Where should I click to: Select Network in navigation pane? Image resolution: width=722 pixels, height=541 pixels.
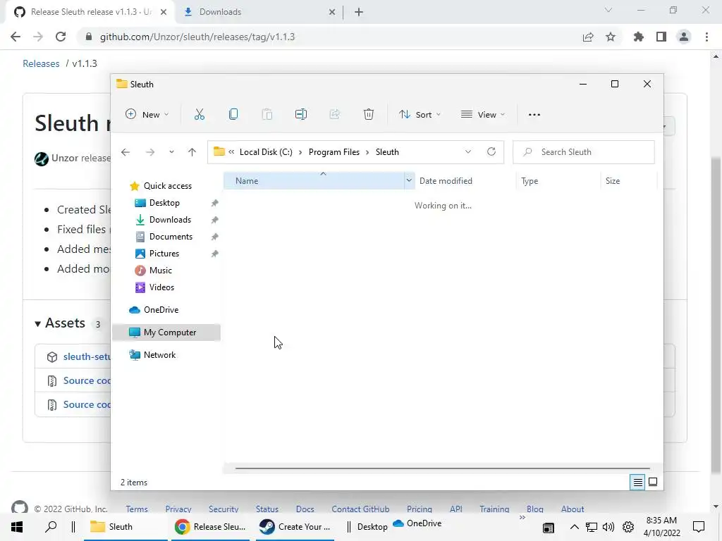[159, 355]
